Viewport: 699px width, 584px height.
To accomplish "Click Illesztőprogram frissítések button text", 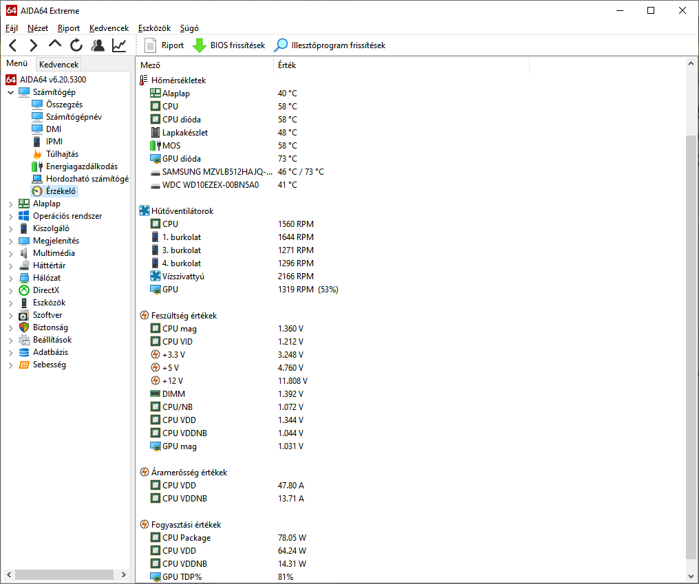I will point(338,45).
